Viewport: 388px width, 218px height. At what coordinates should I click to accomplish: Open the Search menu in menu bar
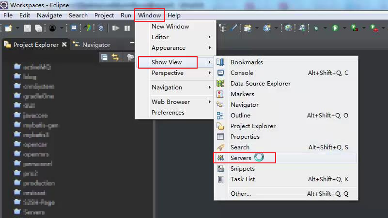78,15
